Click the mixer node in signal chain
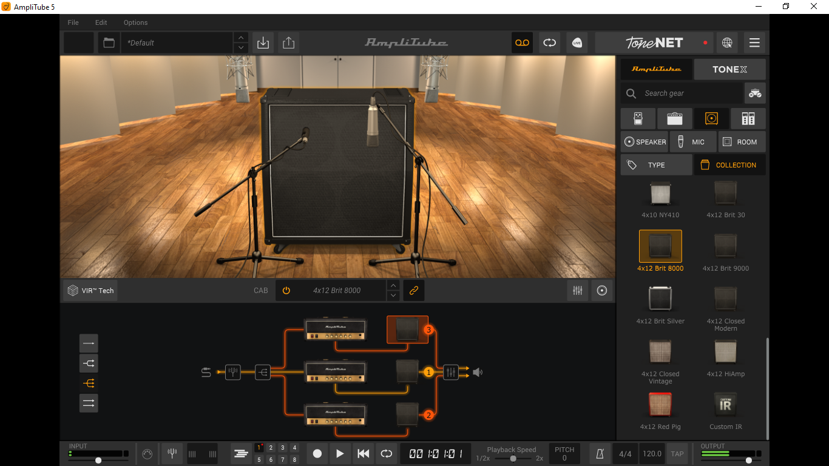The image size is (829, 466). click(x=450, y=372)
